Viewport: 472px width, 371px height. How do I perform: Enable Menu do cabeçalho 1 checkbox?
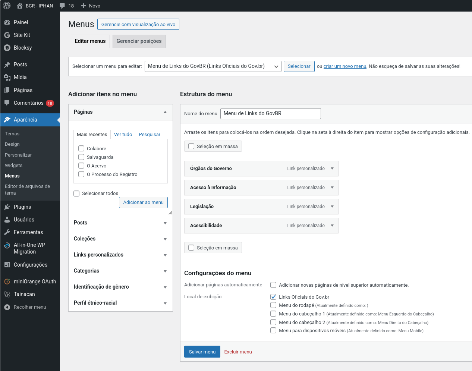pyautogui.click(x=273, y=314)
